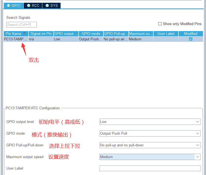Click the User Label text field
The height and width of the screenshot is (175, 206).
(150, 168)
